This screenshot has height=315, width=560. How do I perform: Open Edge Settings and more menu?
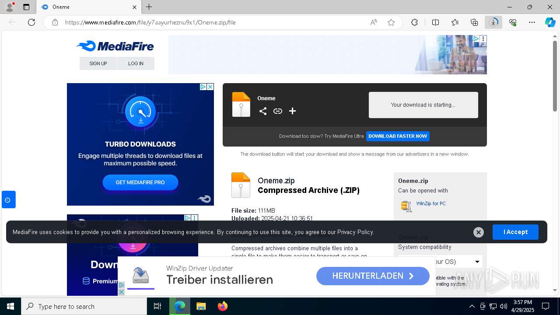pyautogui.click(x=532, y=22)
